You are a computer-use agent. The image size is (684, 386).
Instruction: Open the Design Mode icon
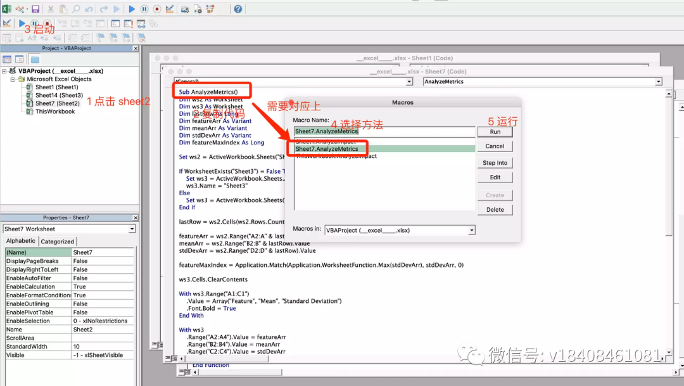coord(170,8)
